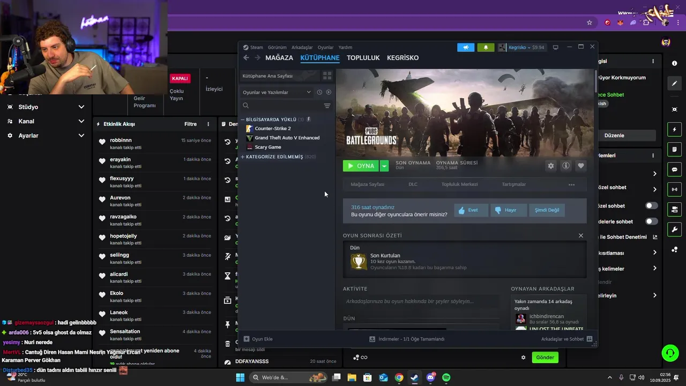This screenshot has height=386, width=686.
Task: Click the recent-activity clock filter icon
Action: point(319,92)
